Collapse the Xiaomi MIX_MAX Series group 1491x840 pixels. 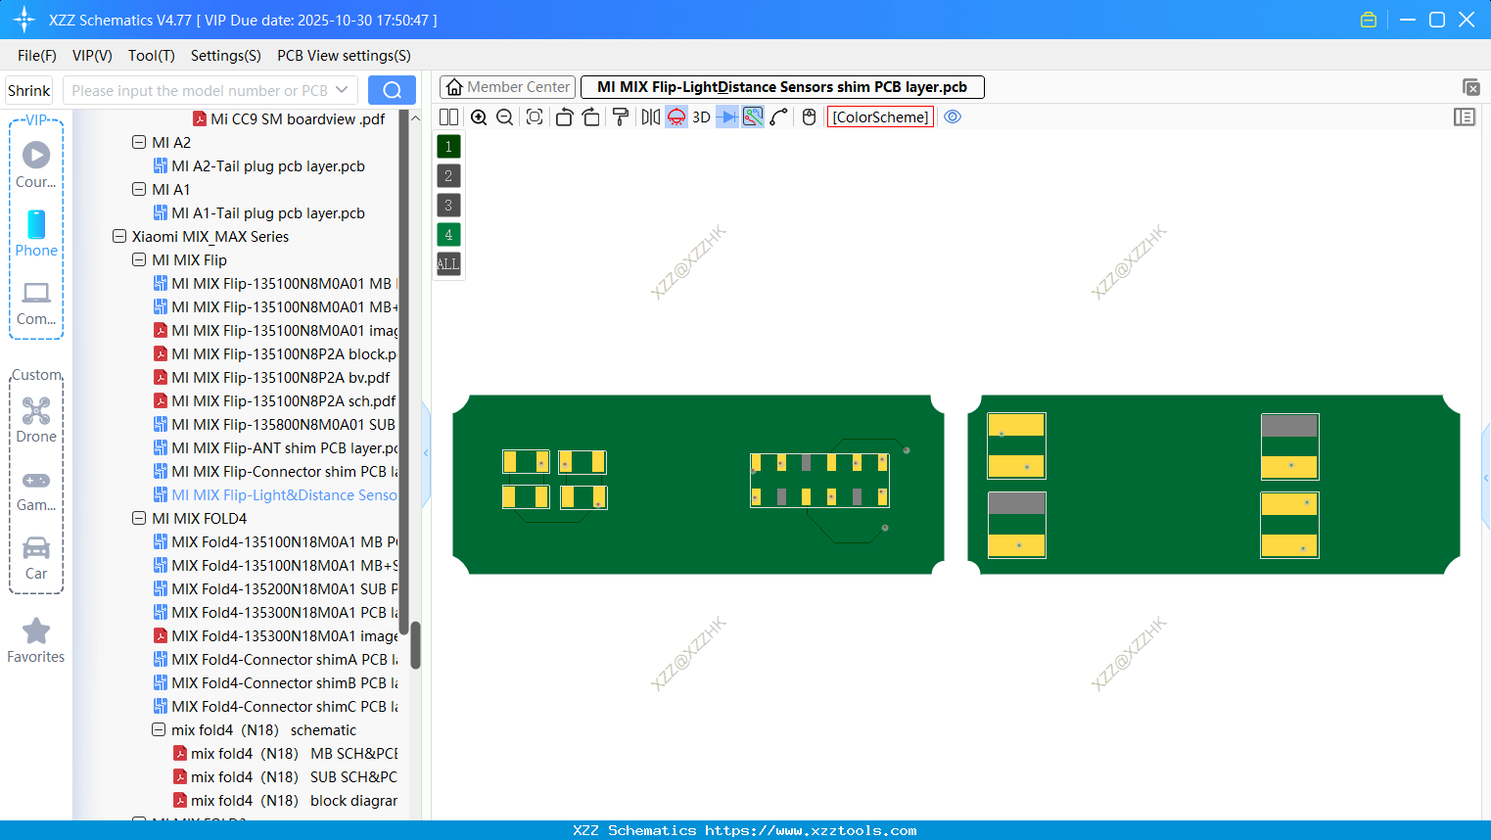pyautogui.click(x=119, y=236)
